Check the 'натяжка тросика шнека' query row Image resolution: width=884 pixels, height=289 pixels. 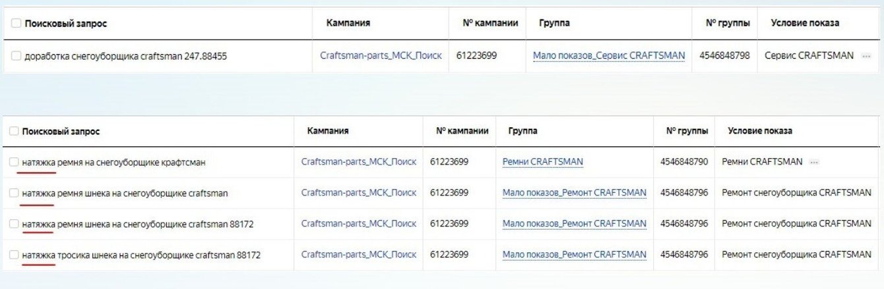(14, 255)
